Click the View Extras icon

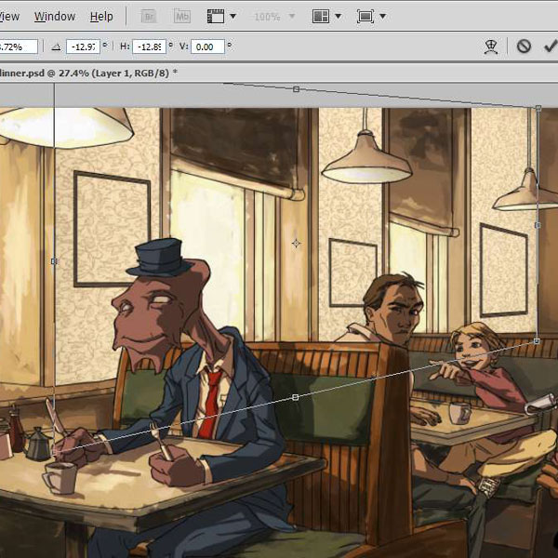tap(216, 17)
